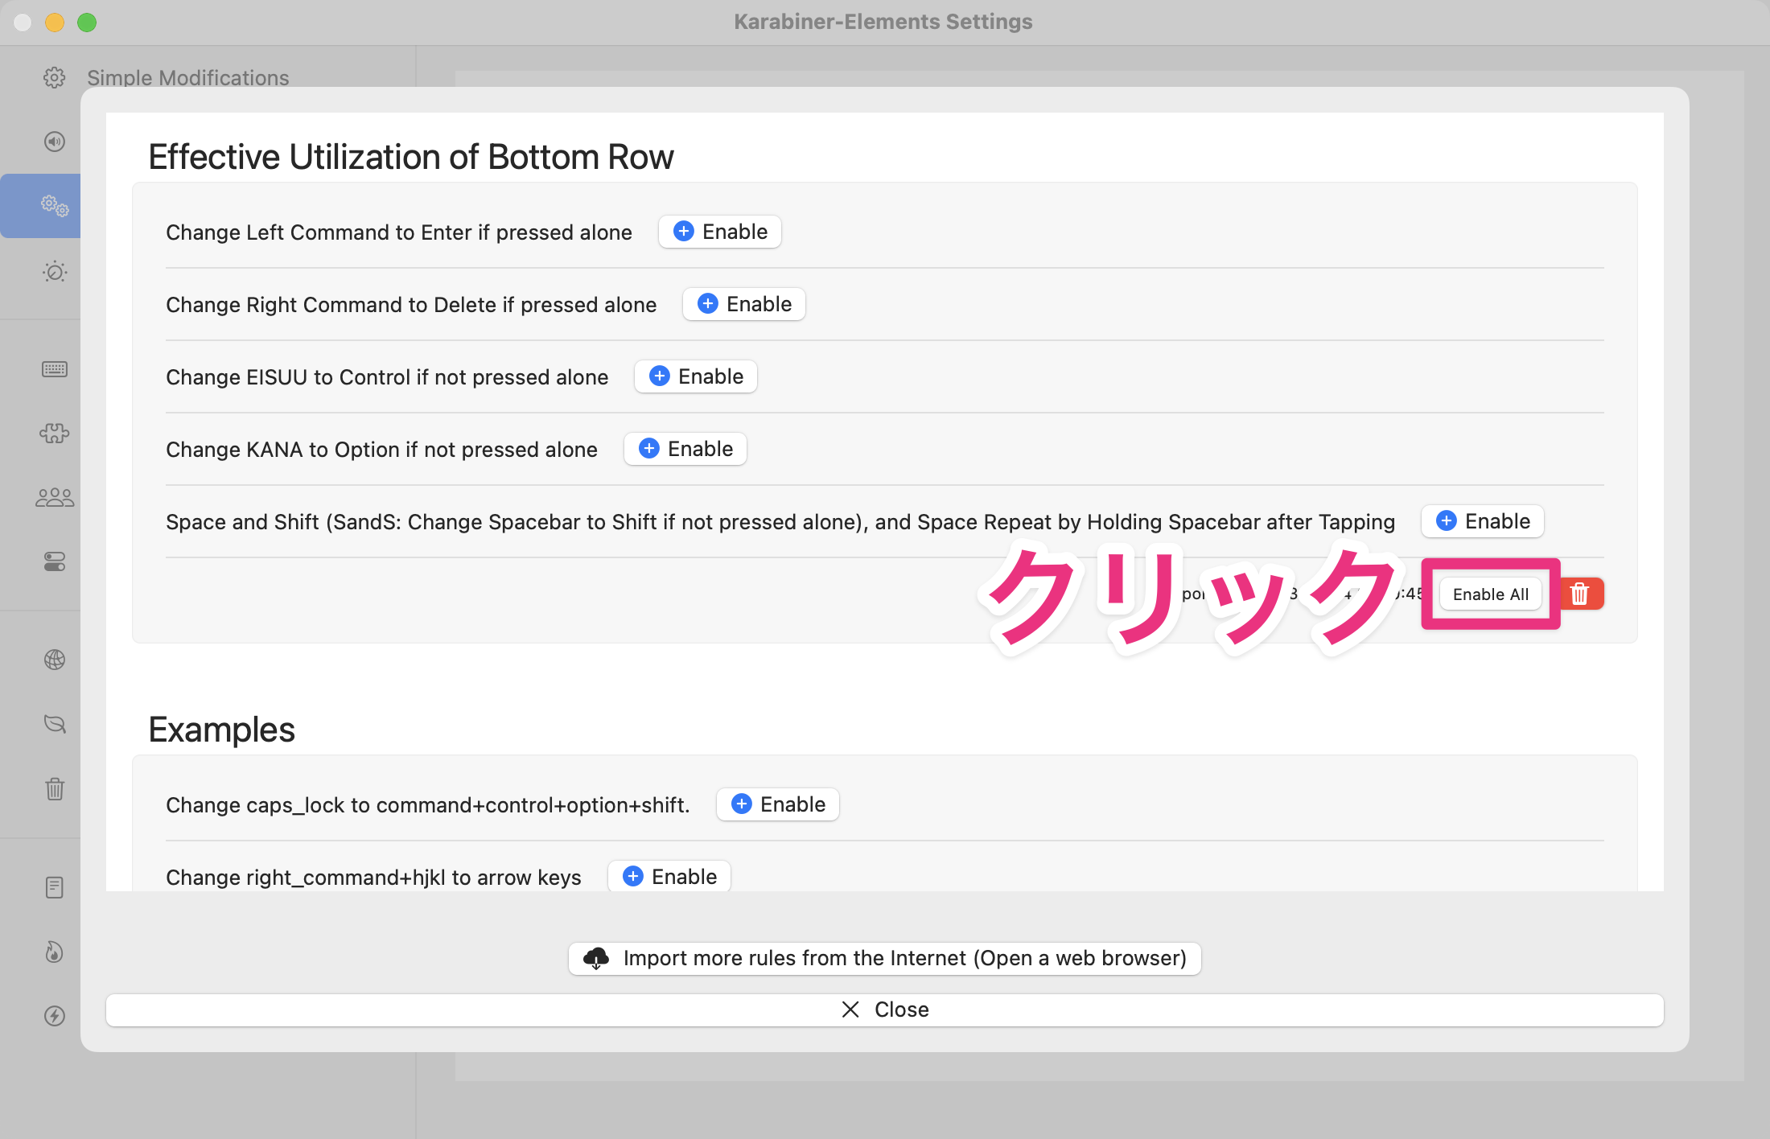
Task: Click Import more rules from the Internet
Action: (x=885, y=958)
